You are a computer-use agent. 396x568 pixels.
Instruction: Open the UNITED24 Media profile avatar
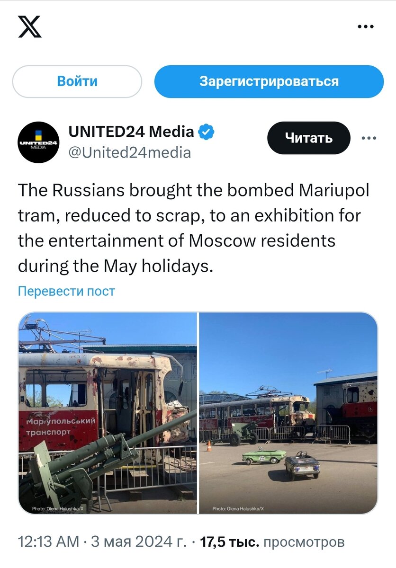pos(38,142)
